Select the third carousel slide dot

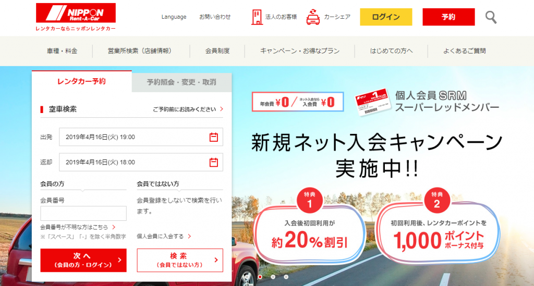286,277
